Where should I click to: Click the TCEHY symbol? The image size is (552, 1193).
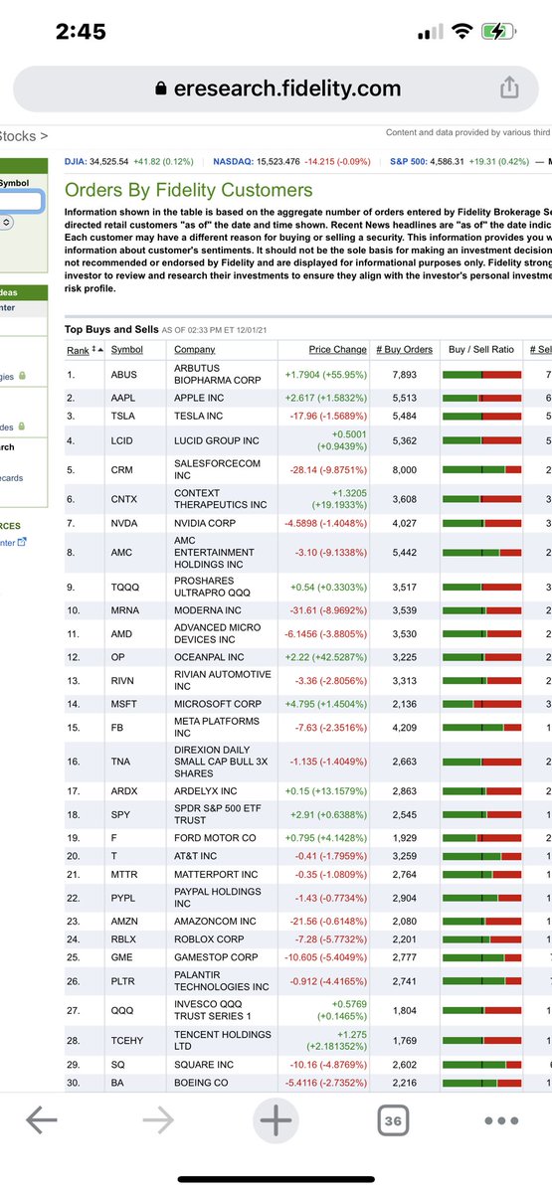(128, 1039)
